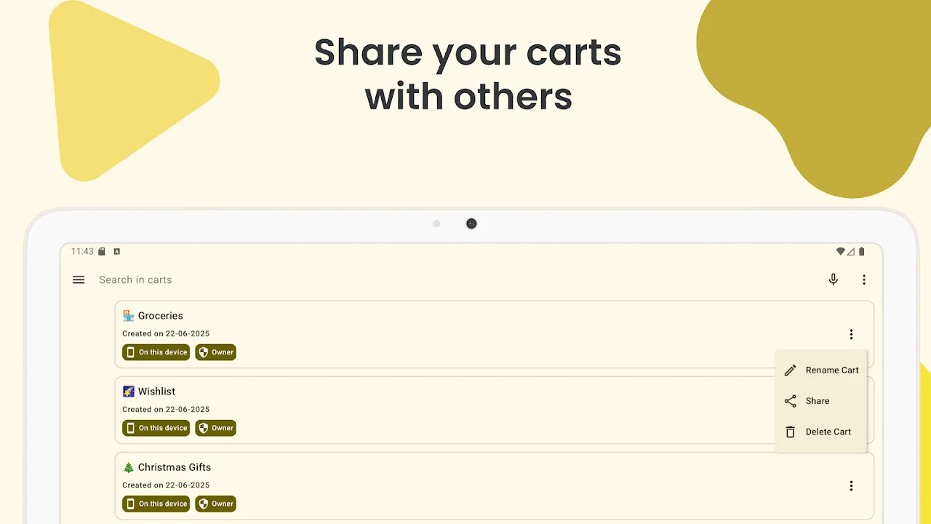Choose Share in the popup menu

(821, 401)
